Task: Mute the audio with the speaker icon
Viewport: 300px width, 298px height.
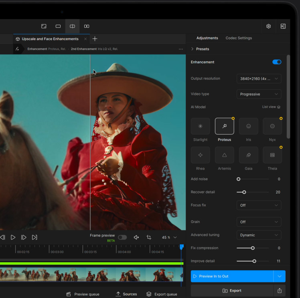Action: [136, 238]
